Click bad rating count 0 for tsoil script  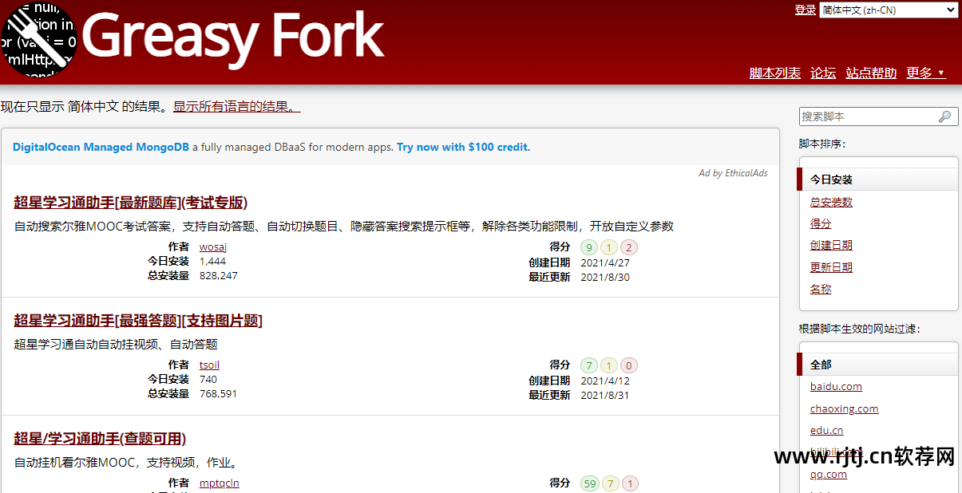point(629,365)
